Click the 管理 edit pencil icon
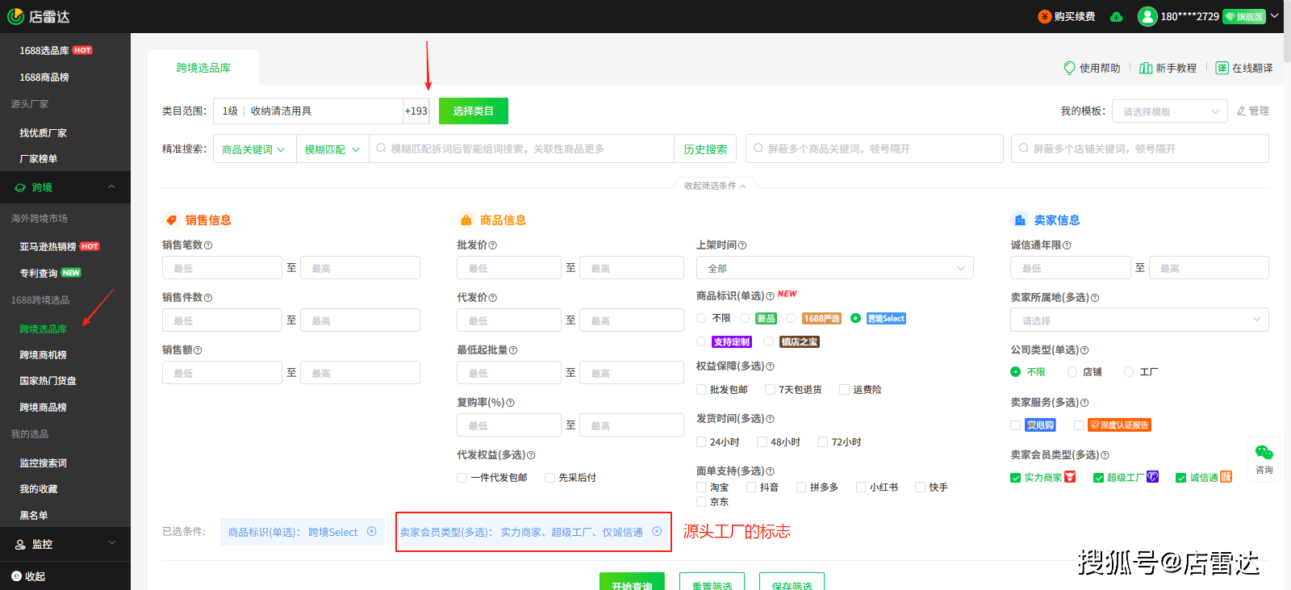1291x590 pixels. pyautogui.click(x=1242, y=111)
